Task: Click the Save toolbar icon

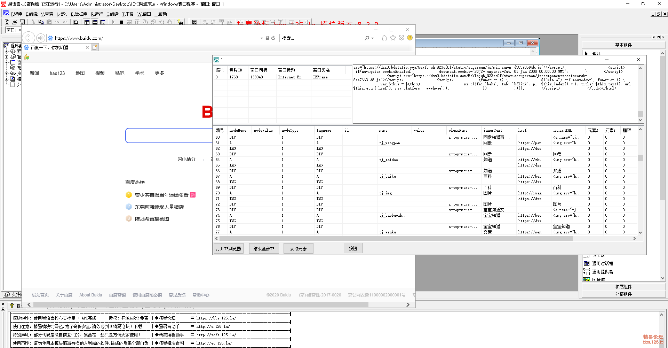Action: coord(22,22)
